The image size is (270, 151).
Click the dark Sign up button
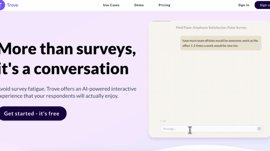point(262,5)
